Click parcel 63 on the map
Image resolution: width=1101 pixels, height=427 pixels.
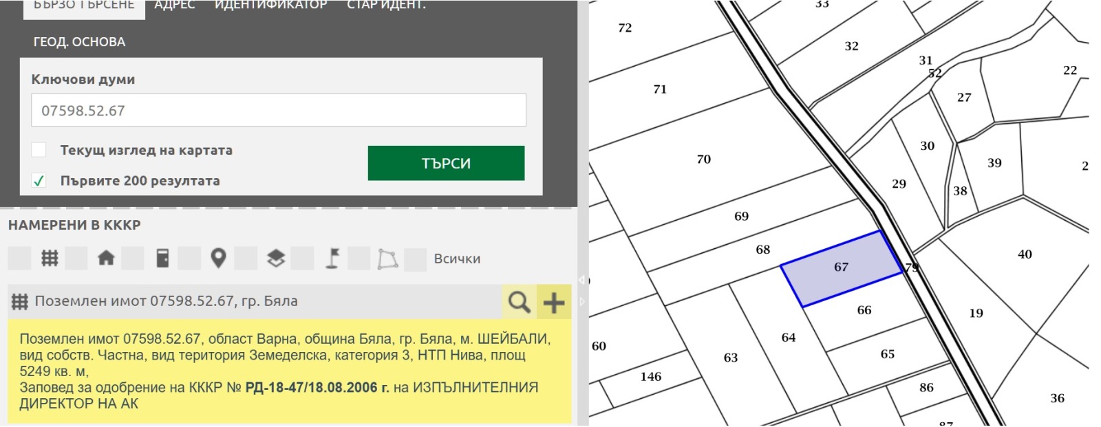(731, 358)
